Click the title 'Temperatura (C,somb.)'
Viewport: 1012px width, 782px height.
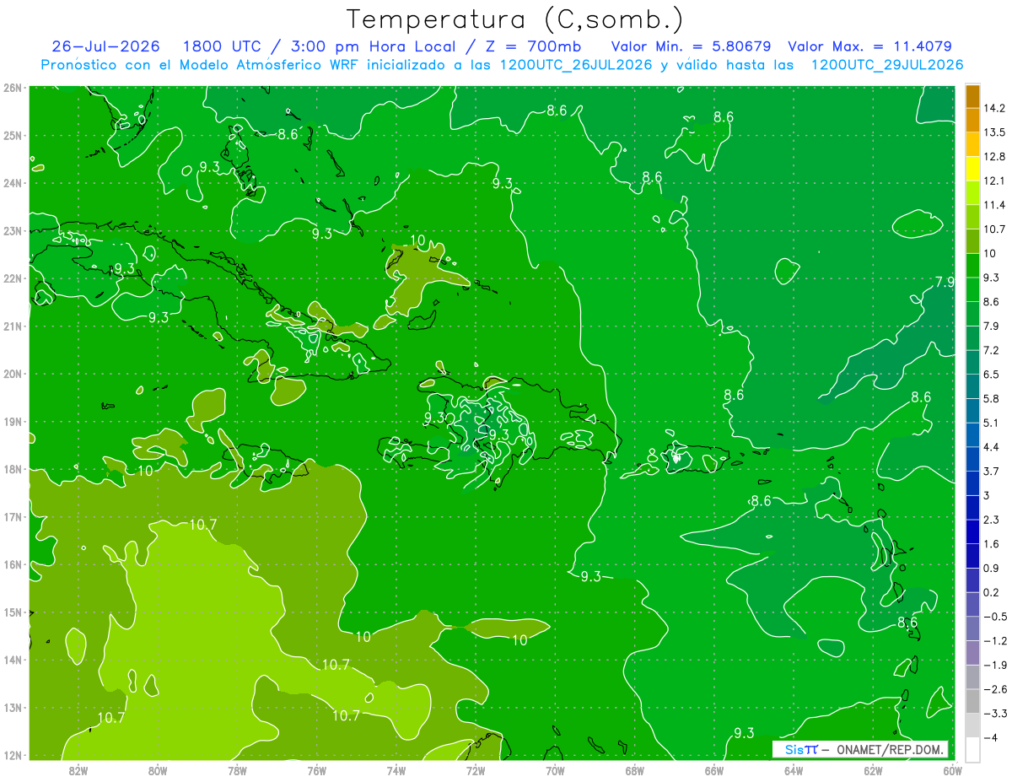515,19
